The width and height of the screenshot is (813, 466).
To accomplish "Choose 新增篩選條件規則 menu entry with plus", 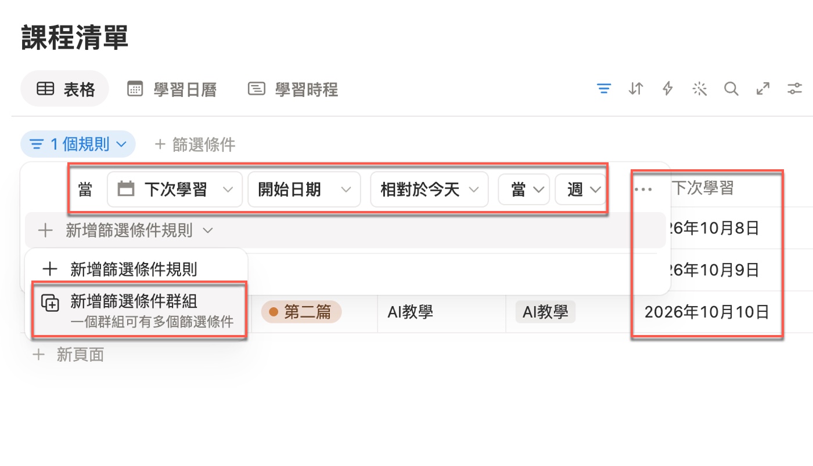I will 136,269.
